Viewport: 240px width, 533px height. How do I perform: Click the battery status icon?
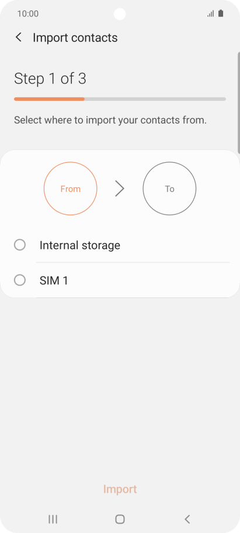(221, 13)
